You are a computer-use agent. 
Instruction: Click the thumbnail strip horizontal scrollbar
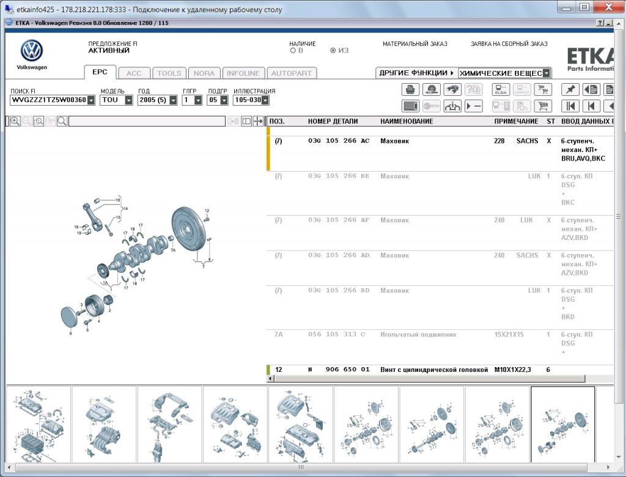(x=301, y=467)
